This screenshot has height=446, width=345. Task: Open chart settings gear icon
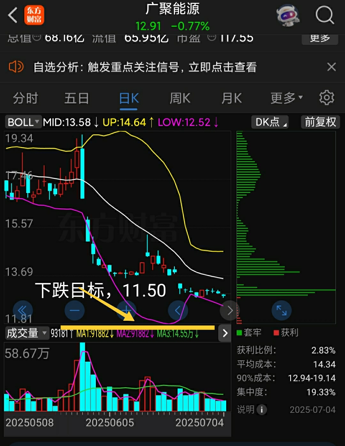327,98
